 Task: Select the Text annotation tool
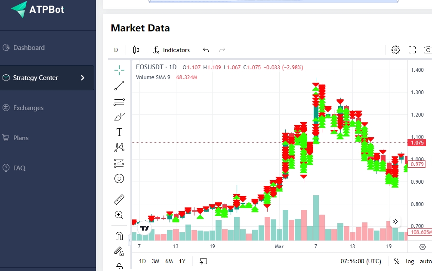tap(119, 132)
